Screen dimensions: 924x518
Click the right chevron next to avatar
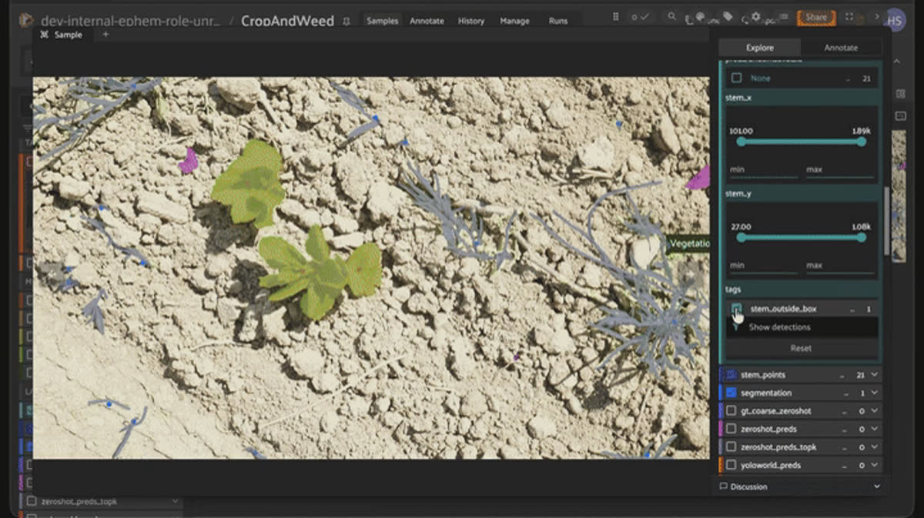tap(876, 16)
